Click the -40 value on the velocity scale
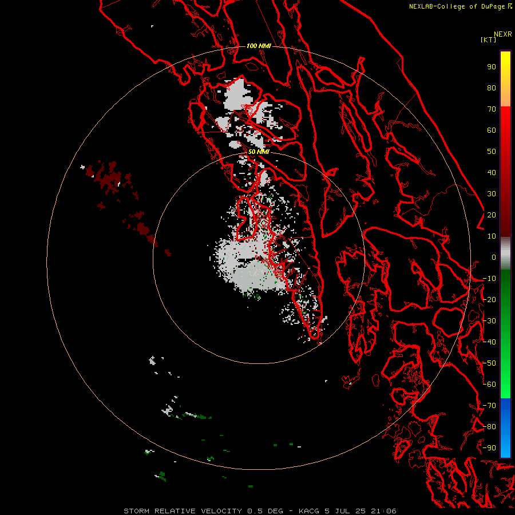The width and height of the screenshot is (515, 515). pos(489,342)
